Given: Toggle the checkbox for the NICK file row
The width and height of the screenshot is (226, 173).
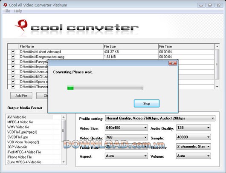Looking at the screenshot, I should [x=13, y=77].
